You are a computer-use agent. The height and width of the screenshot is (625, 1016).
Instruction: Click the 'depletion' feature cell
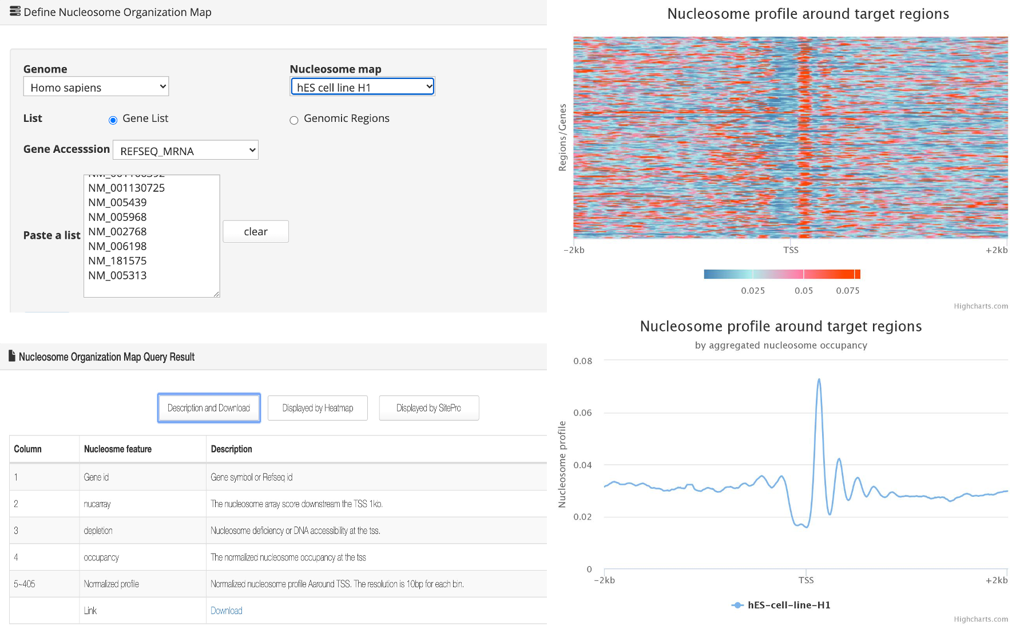[x=142, y=531]
